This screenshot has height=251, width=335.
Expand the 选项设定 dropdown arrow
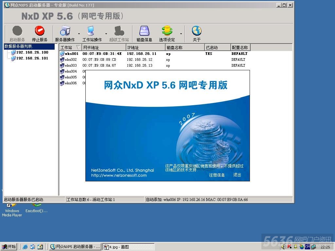point(181,34)
